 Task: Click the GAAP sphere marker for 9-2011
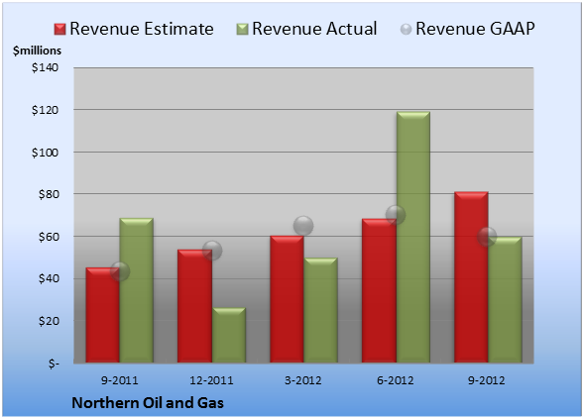(120, 271)
